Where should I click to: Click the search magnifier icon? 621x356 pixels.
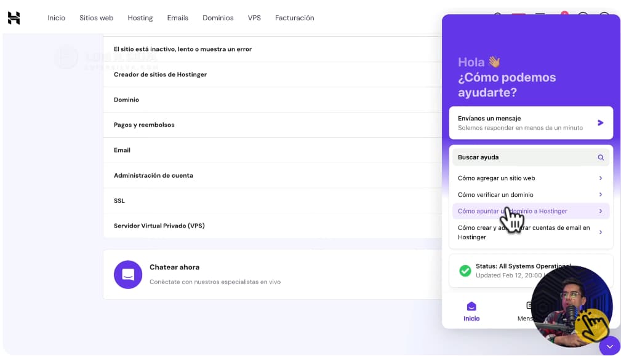601,157
